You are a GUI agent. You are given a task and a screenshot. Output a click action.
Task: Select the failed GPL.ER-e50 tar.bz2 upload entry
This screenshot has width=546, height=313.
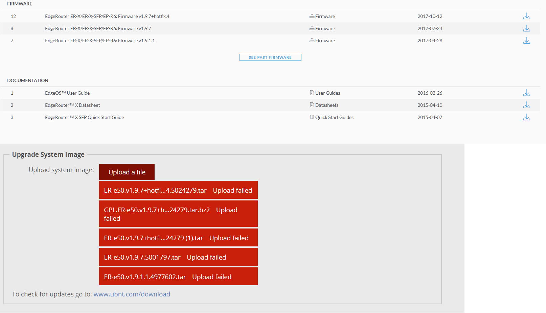tap(178, 214)
